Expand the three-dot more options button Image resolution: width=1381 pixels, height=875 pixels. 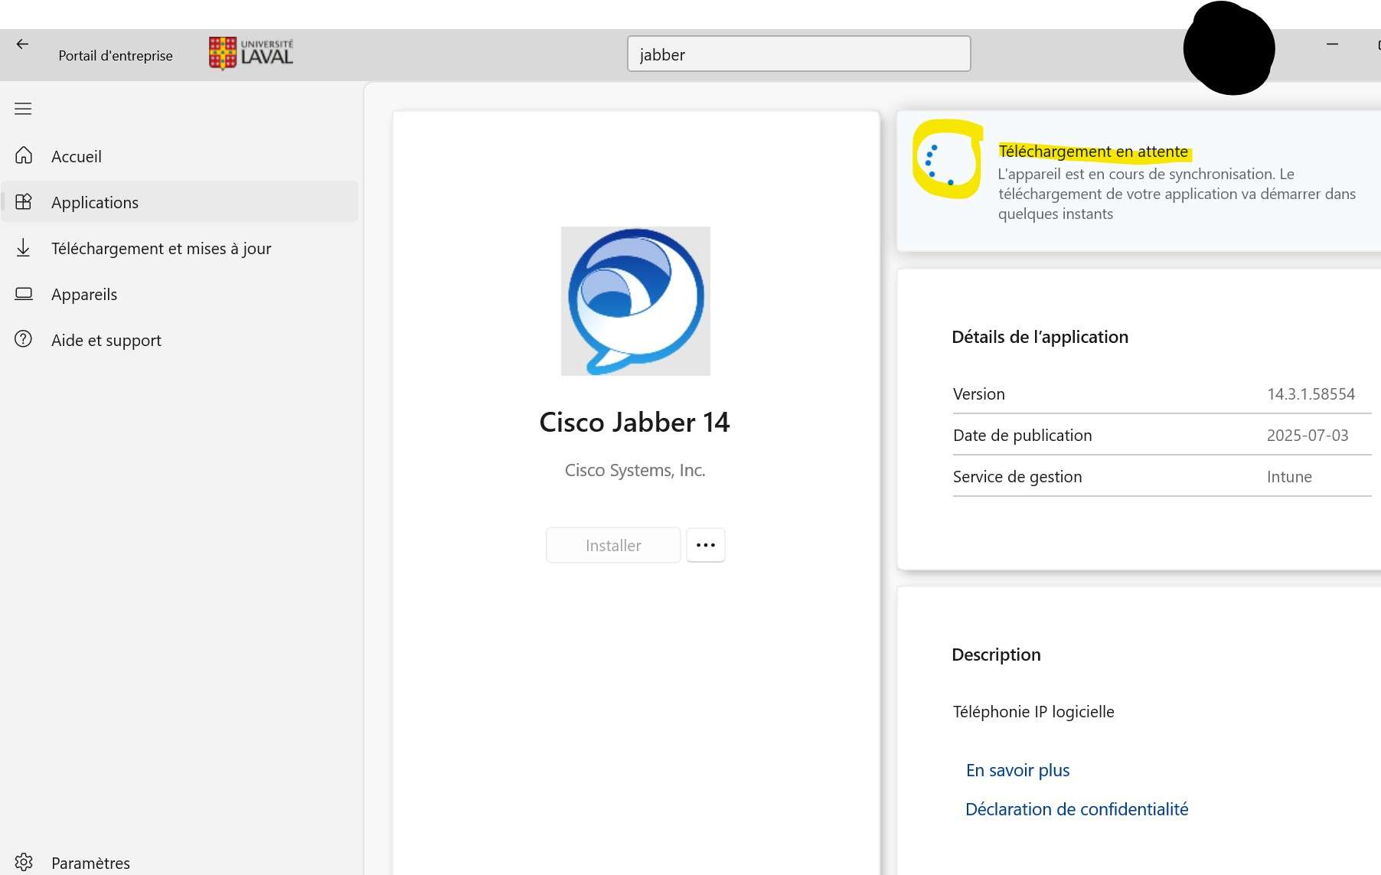click(x=705, y=545)
